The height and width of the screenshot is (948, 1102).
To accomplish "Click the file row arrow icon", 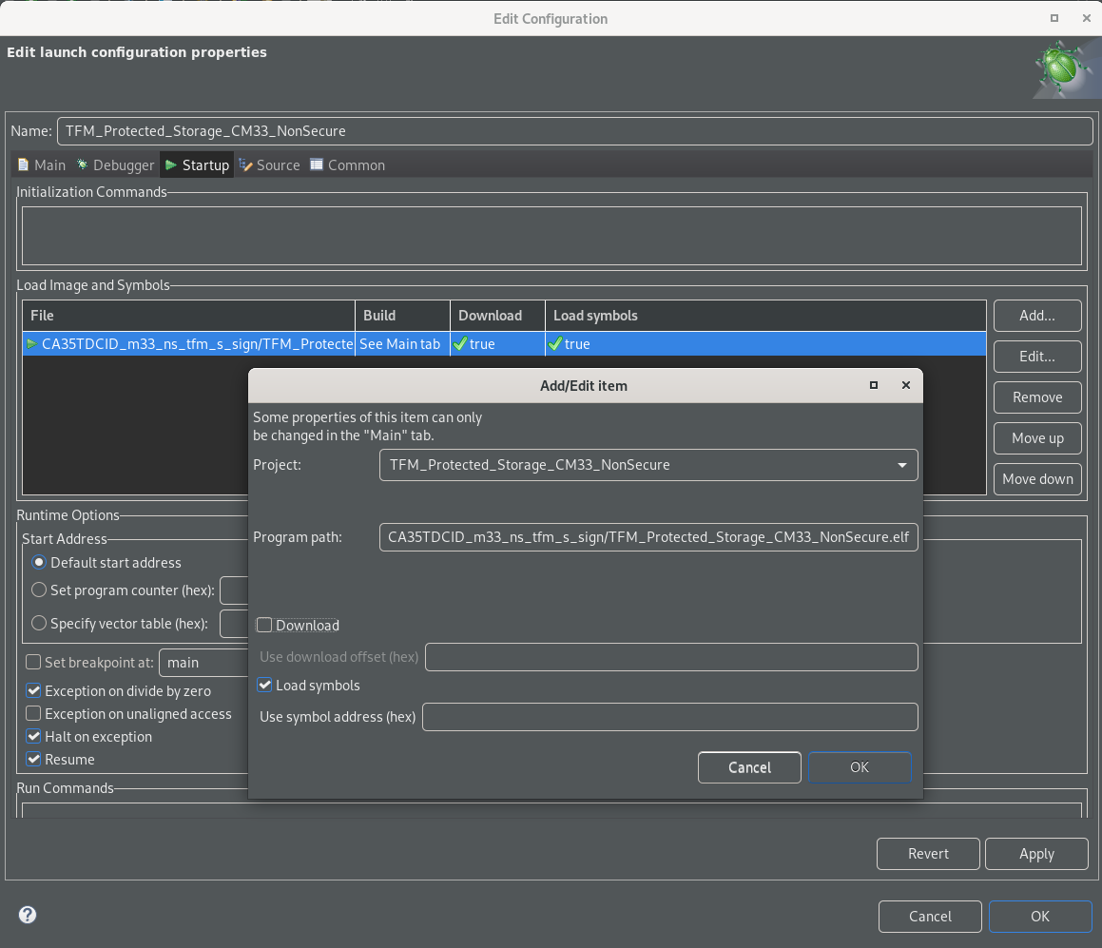I will tap(31, 343).
